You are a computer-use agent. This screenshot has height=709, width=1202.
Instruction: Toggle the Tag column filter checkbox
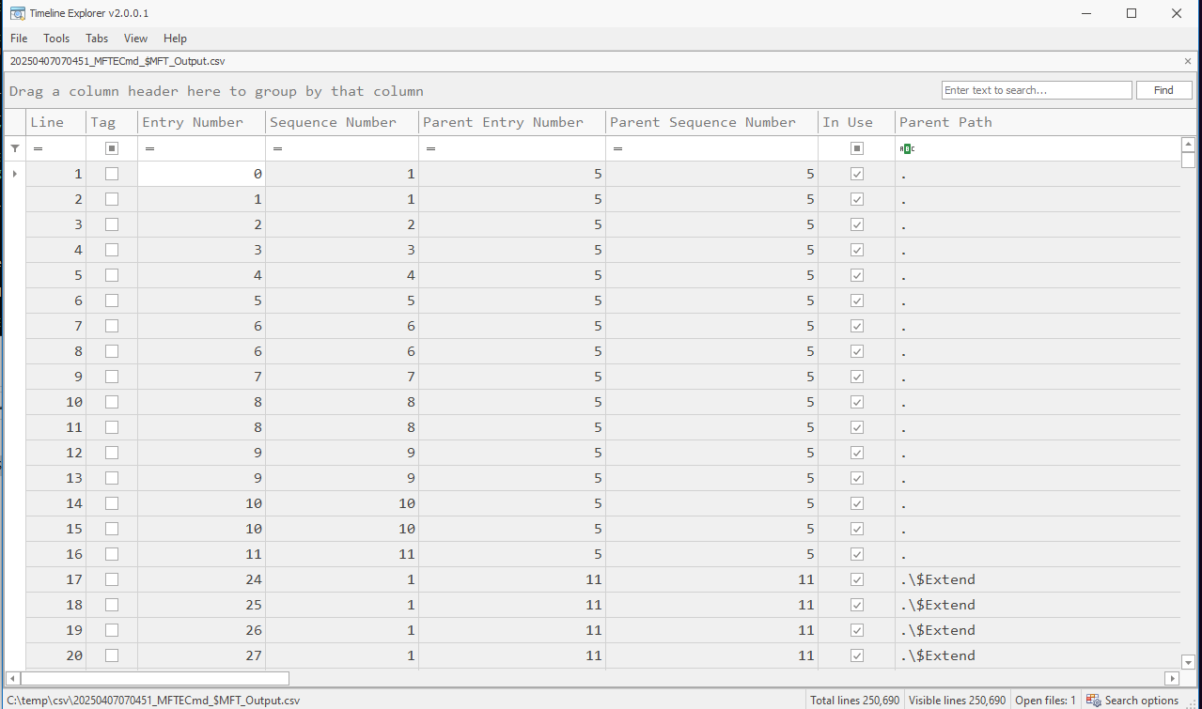pos(112,148)
